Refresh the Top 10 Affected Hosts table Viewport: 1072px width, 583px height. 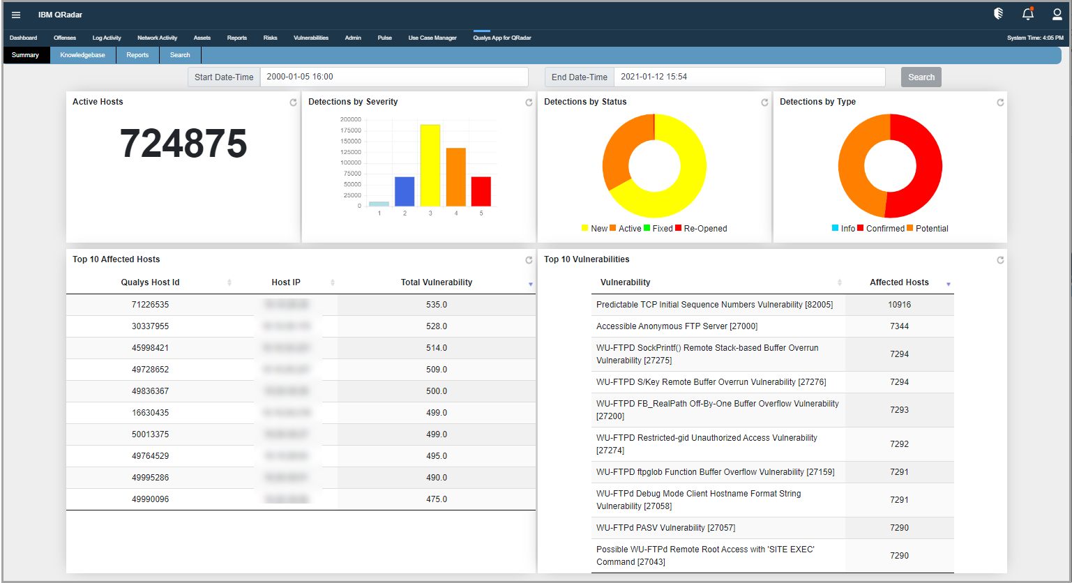pyautogui.click(x=529, y=259)
